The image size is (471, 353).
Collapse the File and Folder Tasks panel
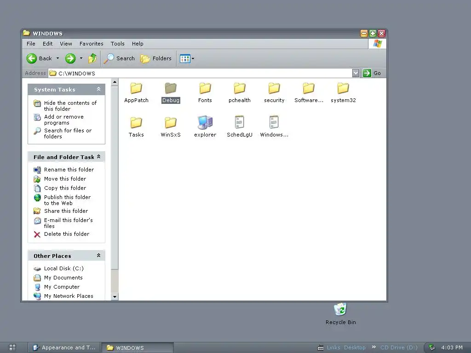click(x=98, y=157)
